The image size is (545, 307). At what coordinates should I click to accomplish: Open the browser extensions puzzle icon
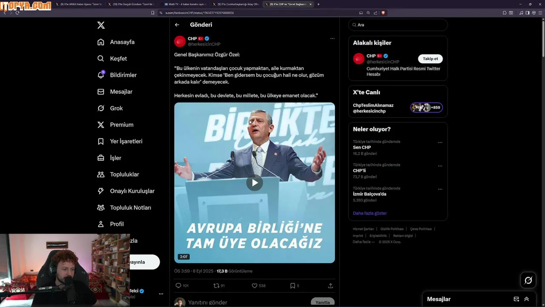[x=505, y=13]
